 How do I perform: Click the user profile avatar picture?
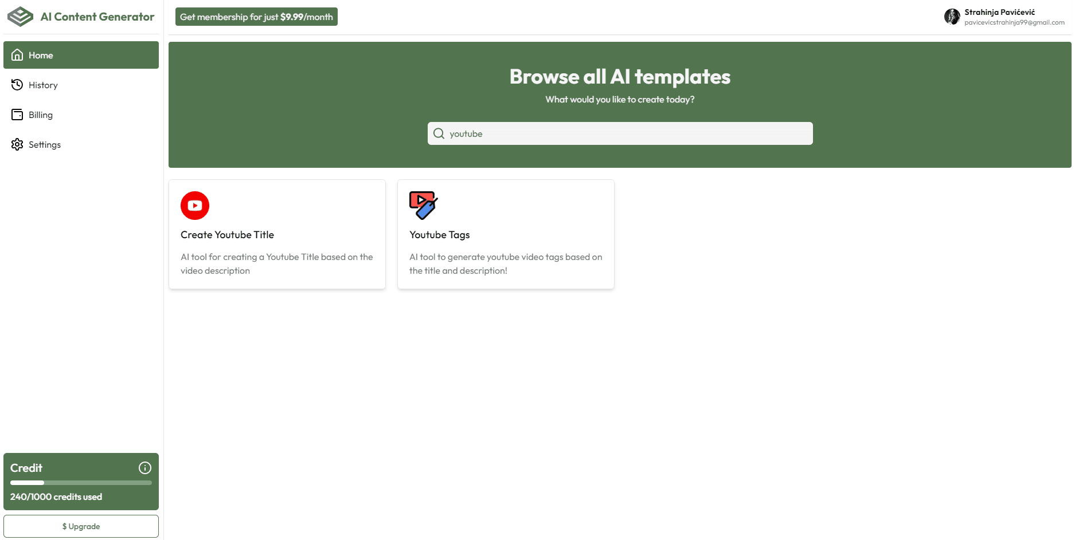(952, 17)
